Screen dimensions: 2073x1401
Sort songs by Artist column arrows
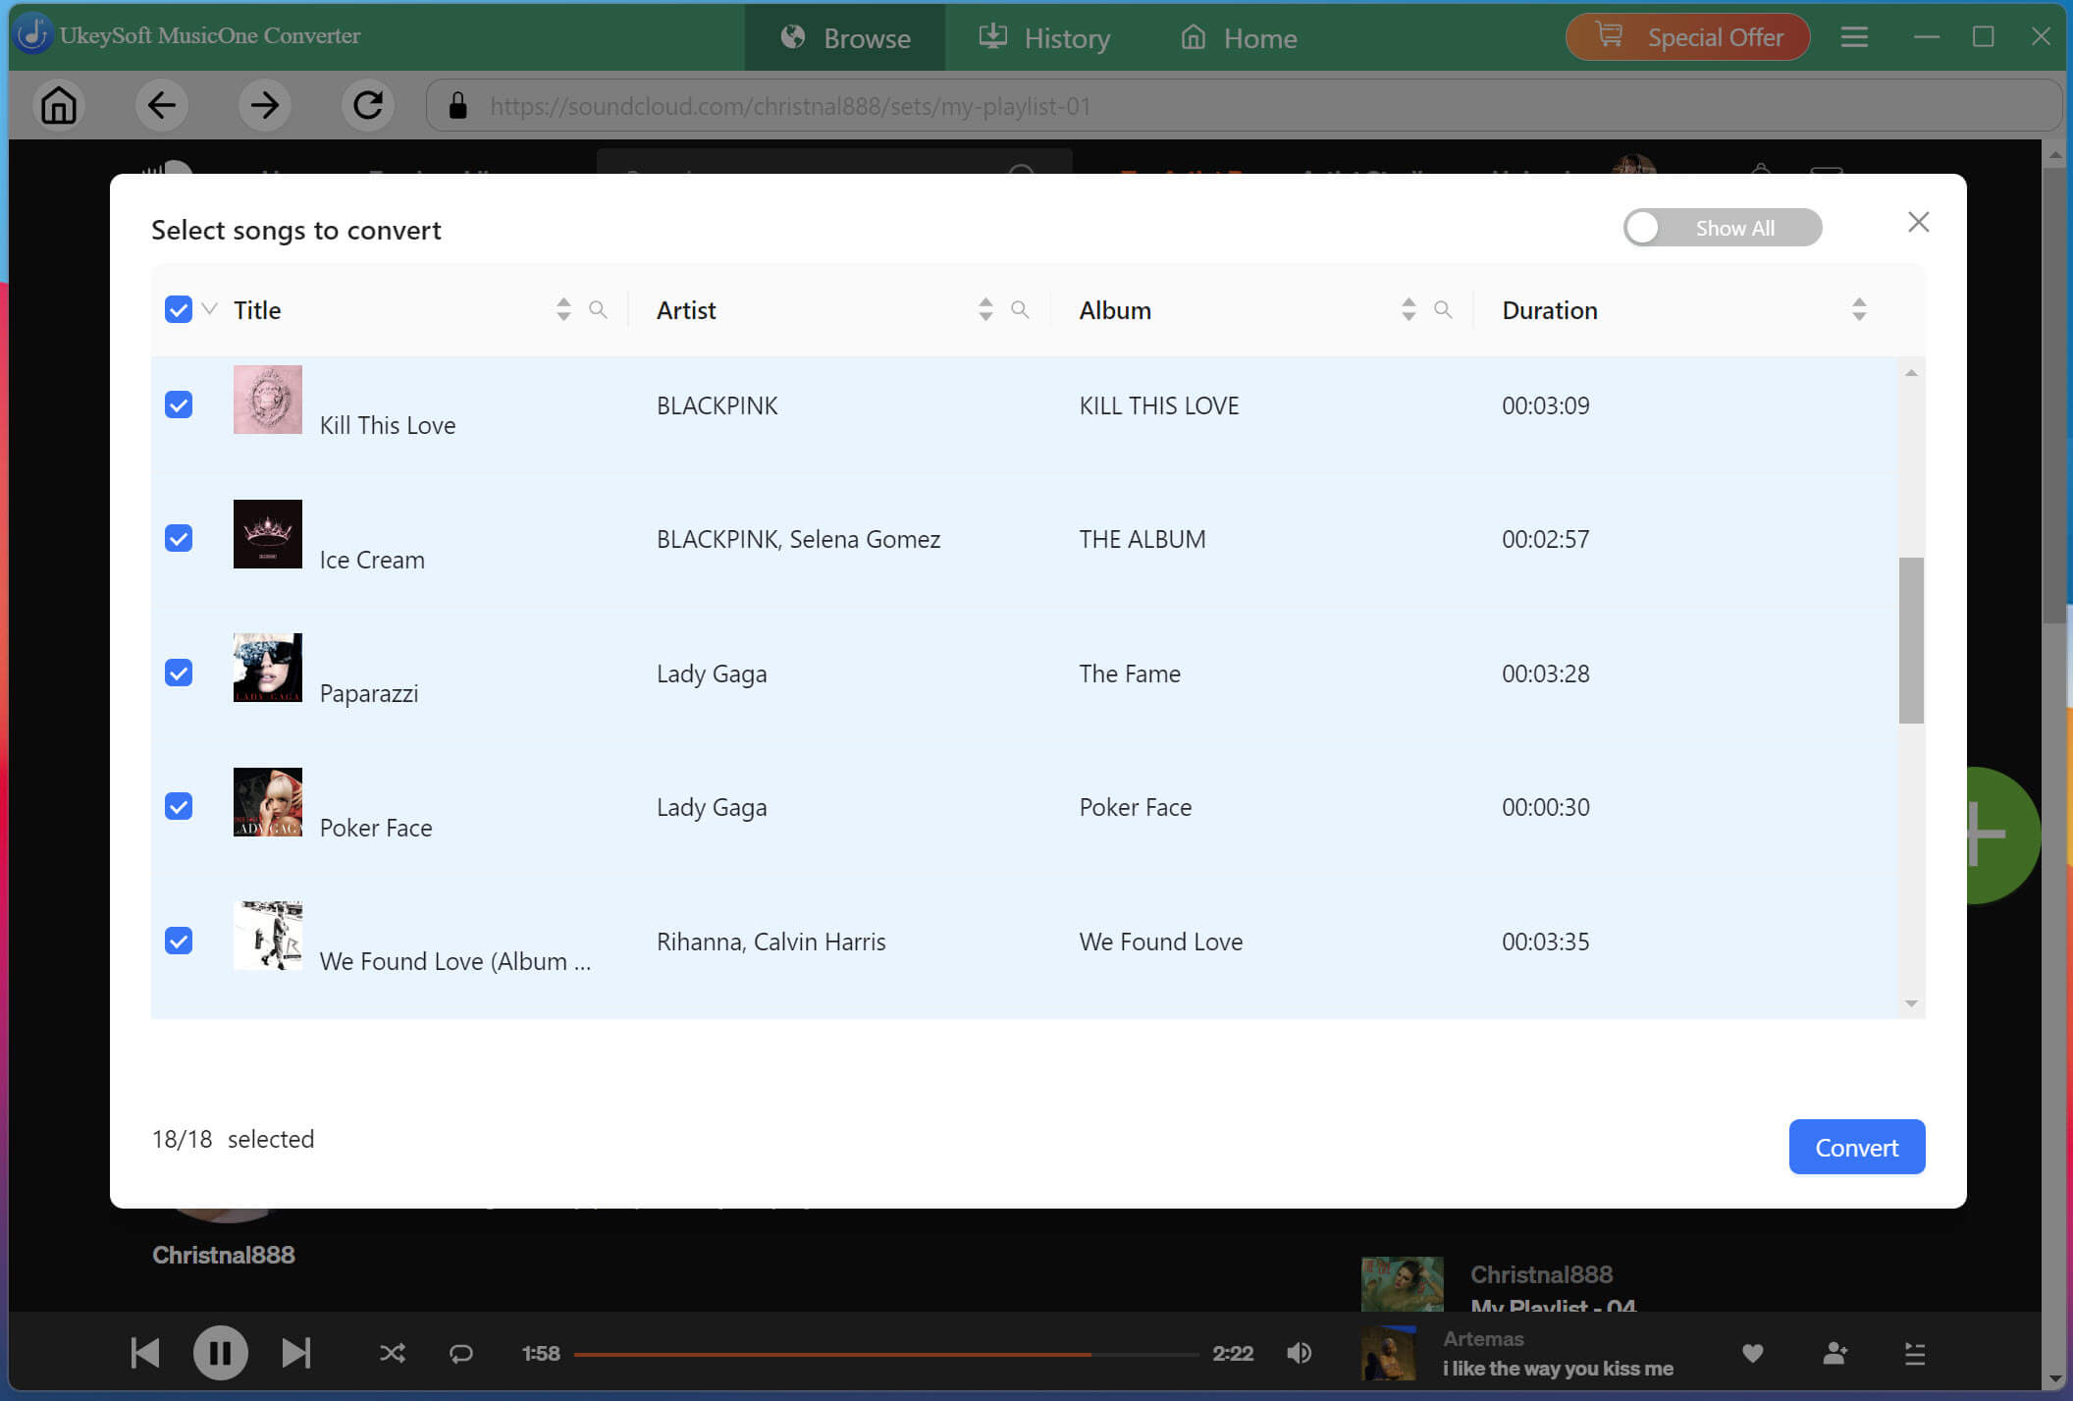click(985, 310)
